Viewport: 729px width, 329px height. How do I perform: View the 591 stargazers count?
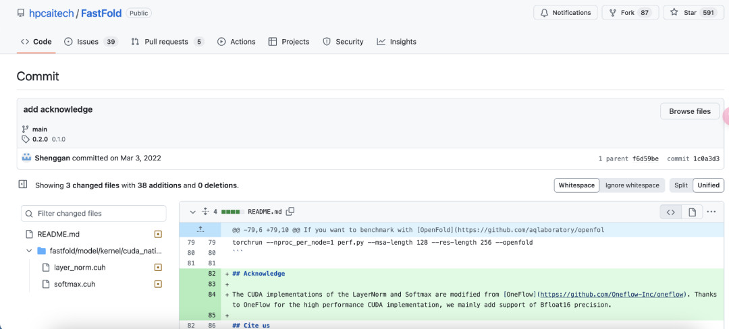[x=708, y=13]
